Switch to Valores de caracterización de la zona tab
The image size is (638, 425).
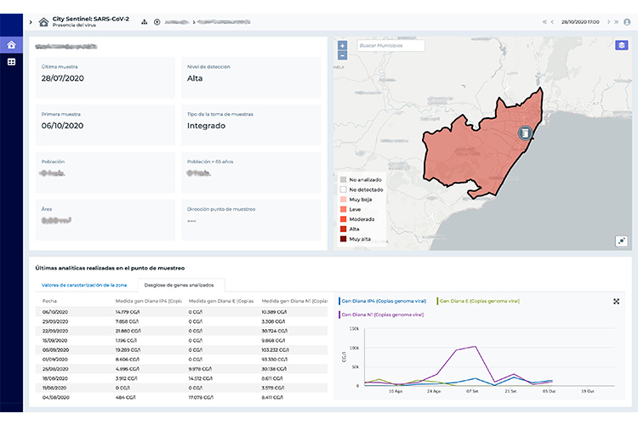click(x=83, y=285)
